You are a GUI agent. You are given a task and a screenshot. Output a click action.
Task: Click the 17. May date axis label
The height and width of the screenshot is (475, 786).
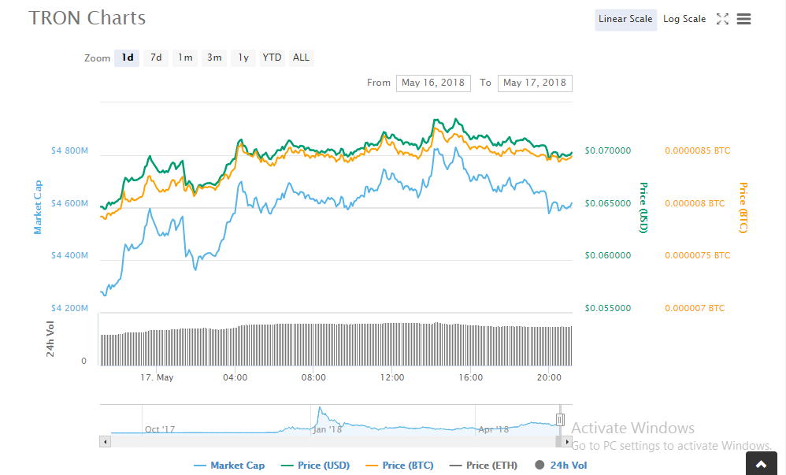click(x=157, y=377)
